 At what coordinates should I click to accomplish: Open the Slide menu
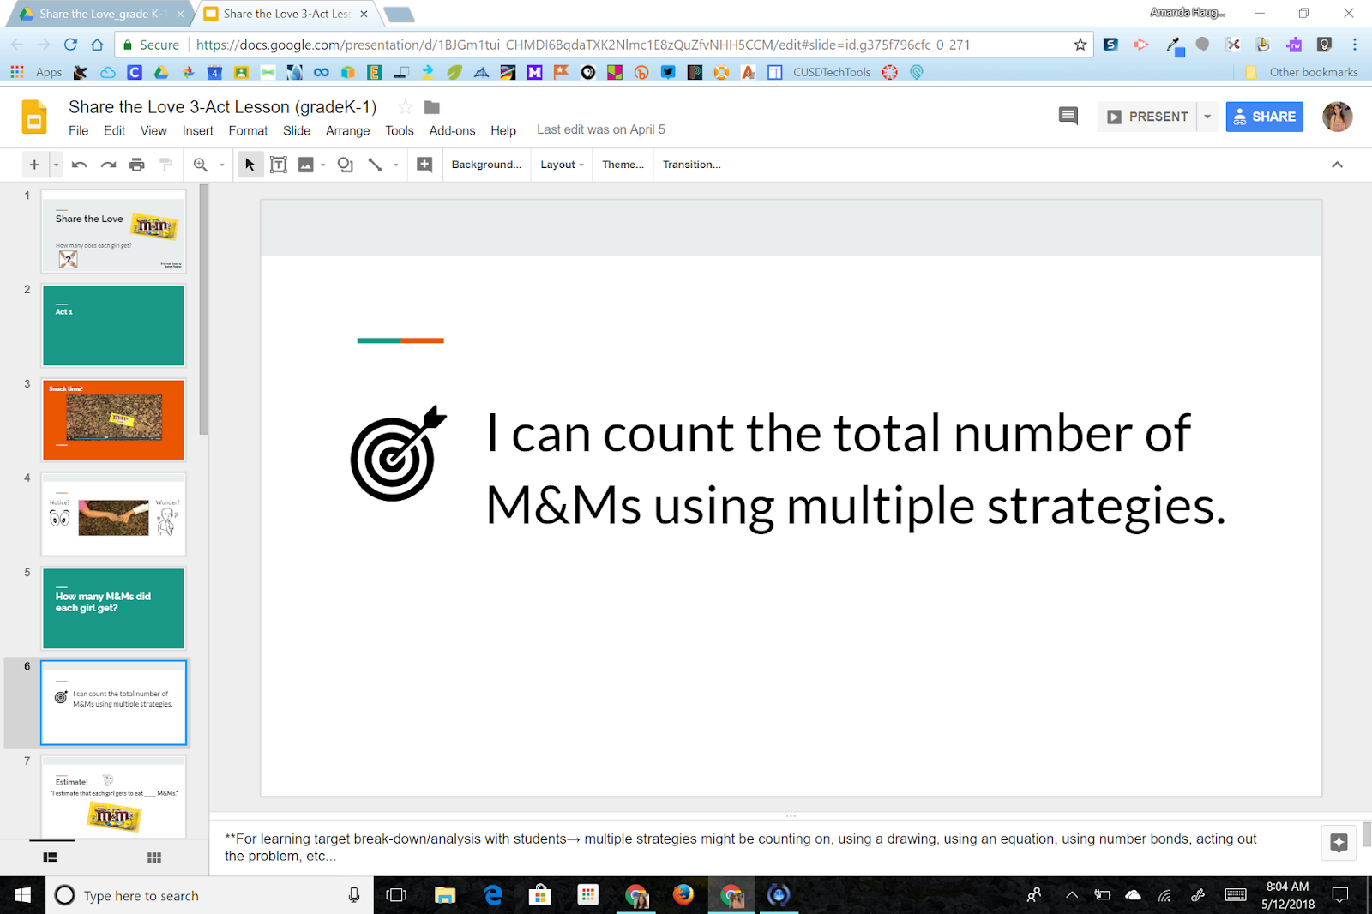coord(297,130)
